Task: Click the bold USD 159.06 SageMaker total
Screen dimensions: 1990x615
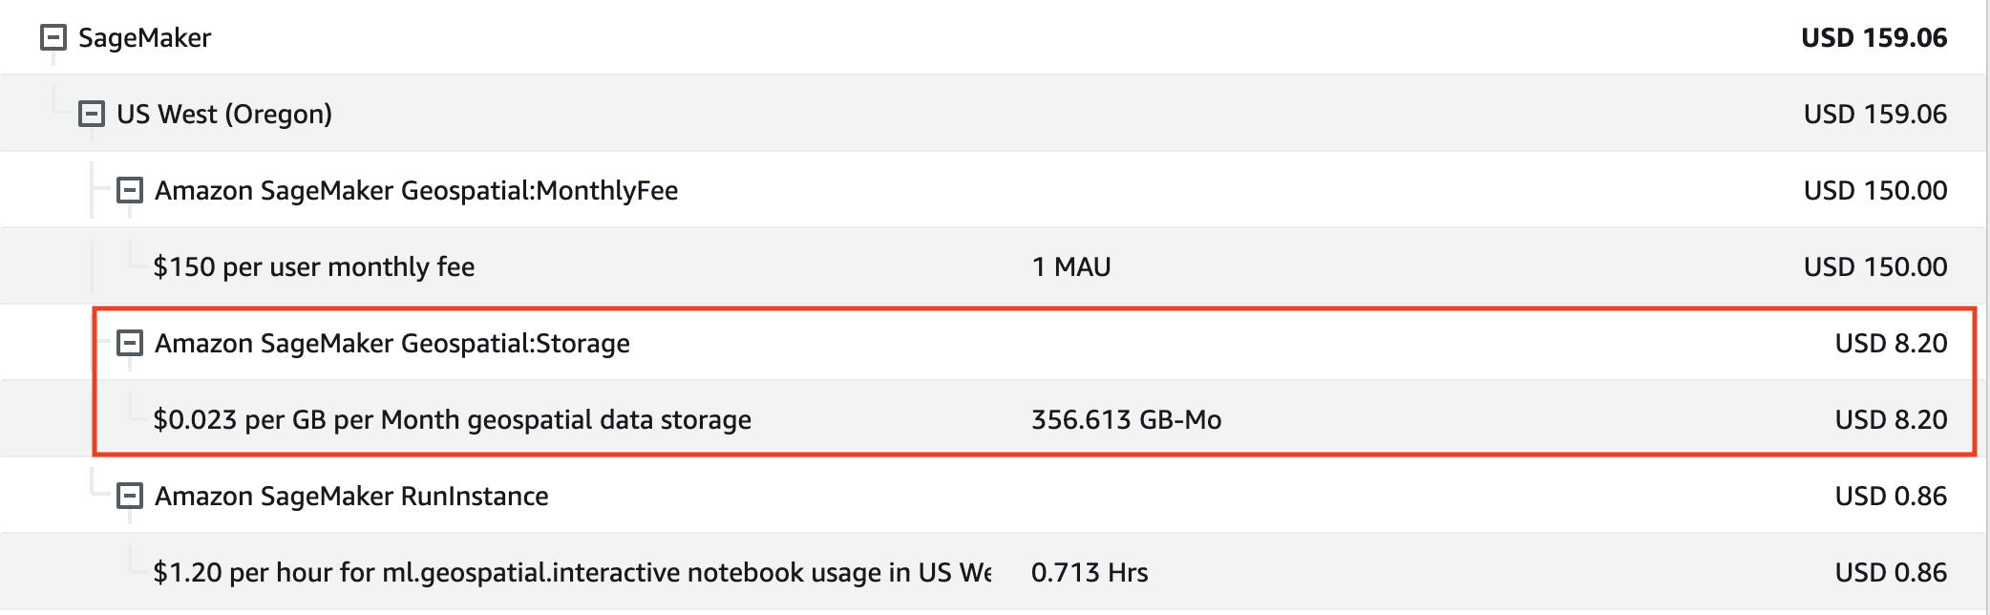Action: (x=1874, y=38)
